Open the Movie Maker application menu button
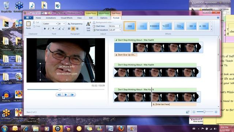This screenshot has width=234, height=132. pyautogui.click(x=29, y=18)
